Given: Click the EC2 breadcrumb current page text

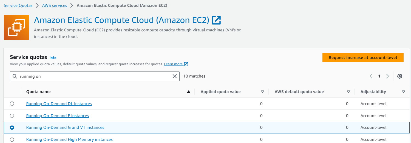Looking at the screenshot, I should [122, 5].
